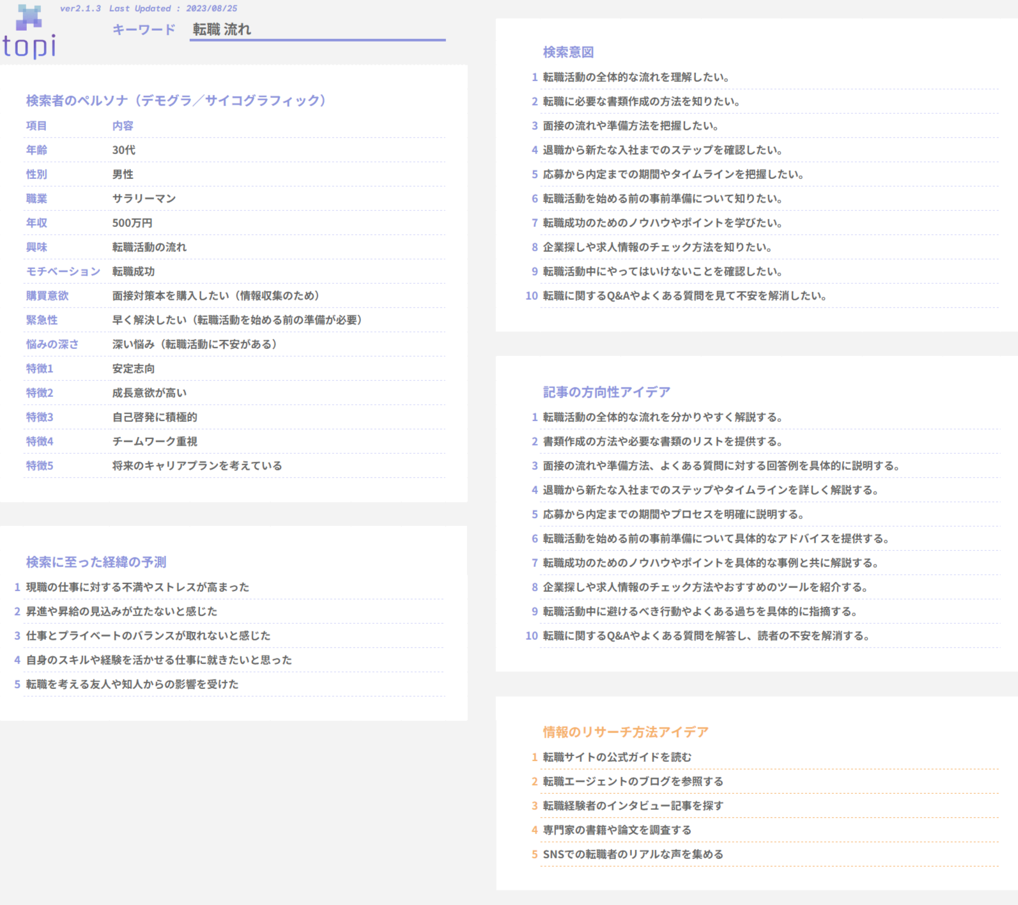
Task: Select intent 転職活動中にやってはいけないことを確認したい。
Action: pos(663,272)
